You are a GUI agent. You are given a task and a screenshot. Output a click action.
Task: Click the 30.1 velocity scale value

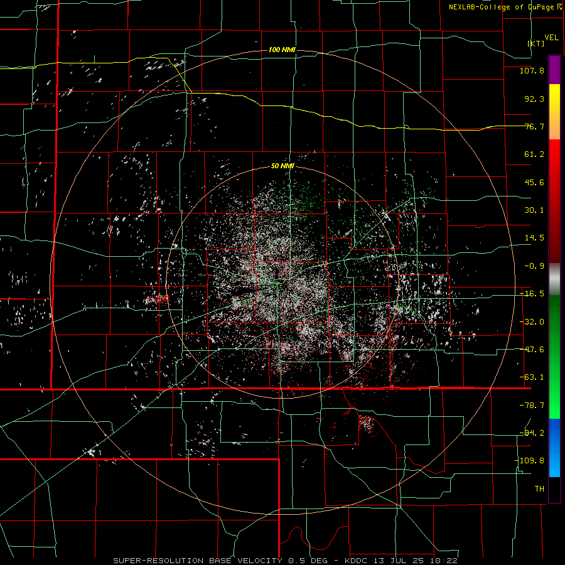pyautogui.click(x=534, y=210)
